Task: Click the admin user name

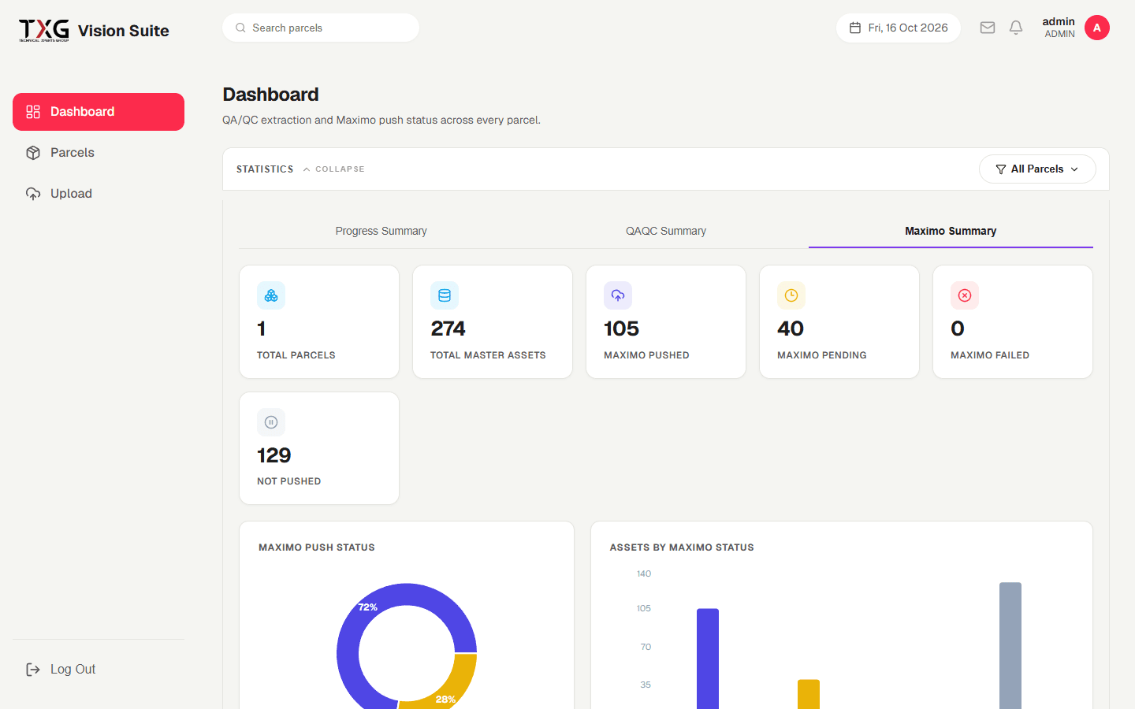Action: tap(1059, 21)
